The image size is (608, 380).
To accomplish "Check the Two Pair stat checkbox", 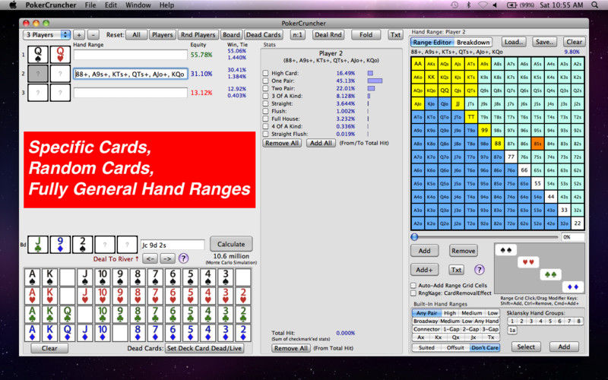I will pyautogui.click(x=265, y=88).
